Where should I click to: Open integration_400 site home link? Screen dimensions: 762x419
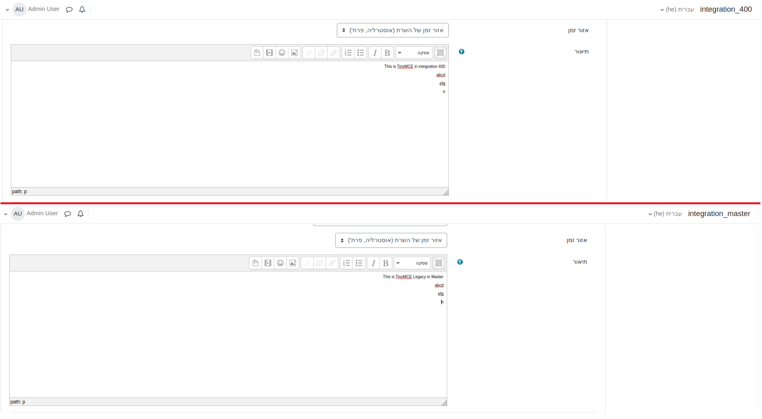pyautogui.click(x=726, y=9)
